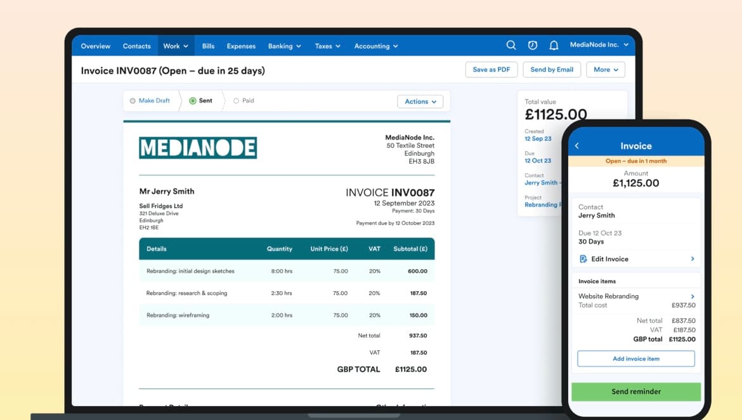Click the Edit Invoice document icon

click(583, 259)
